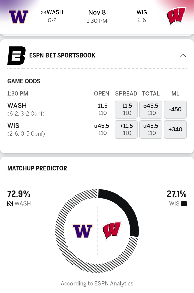
Task: Click Wisconsin logo inside predictor chart
Action: [x=112, y=230]
